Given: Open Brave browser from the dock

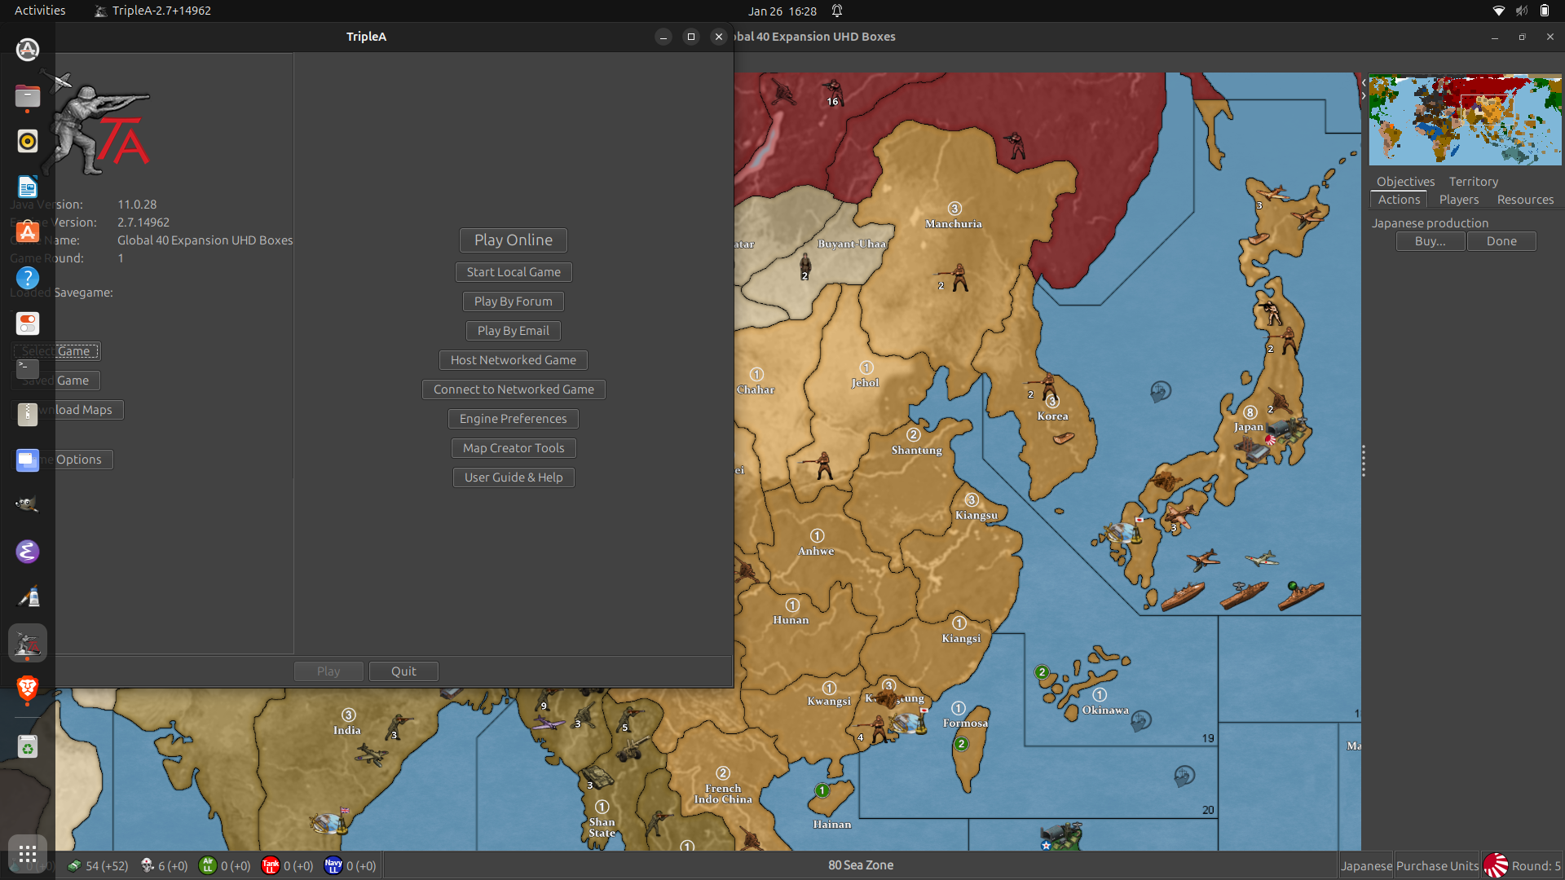Looking at the screenshot, I should [x=27, y=689].
